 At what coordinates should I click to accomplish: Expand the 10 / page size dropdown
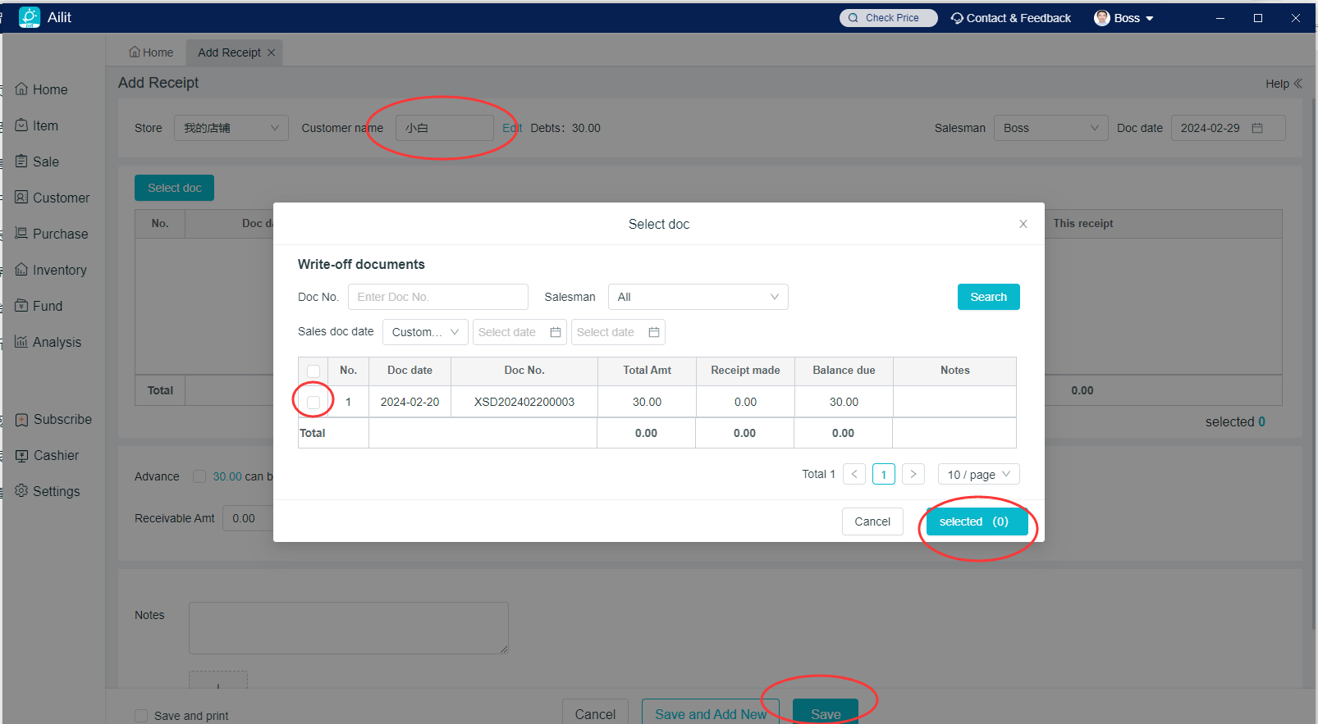[x=978, y=474]
